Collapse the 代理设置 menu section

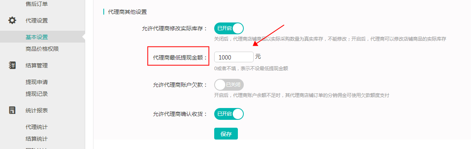tap(37, 21)
